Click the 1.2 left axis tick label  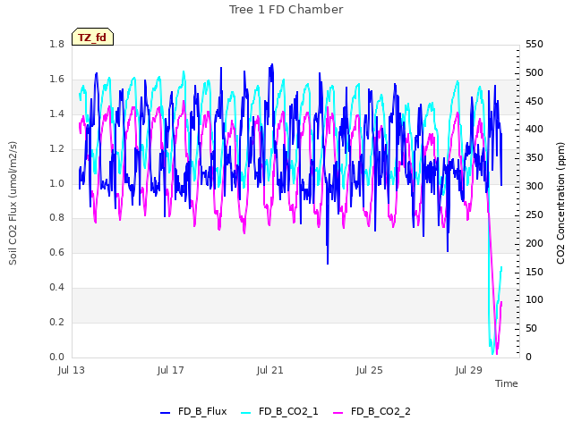57,149
